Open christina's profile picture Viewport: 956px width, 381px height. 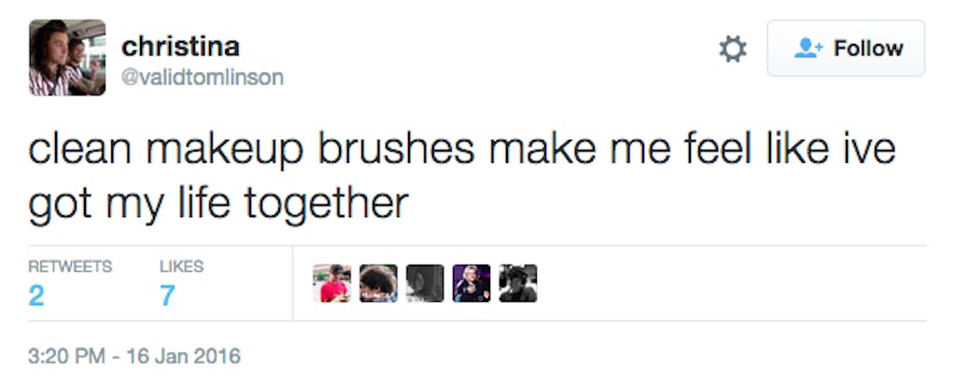pos(67,58)
